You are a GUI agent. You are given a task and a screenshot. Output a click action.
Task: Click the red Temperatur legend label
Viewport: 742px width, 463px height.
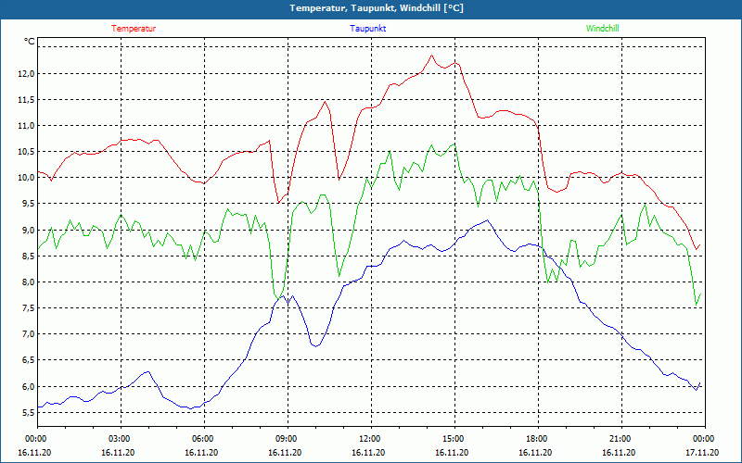pos(134,29)
